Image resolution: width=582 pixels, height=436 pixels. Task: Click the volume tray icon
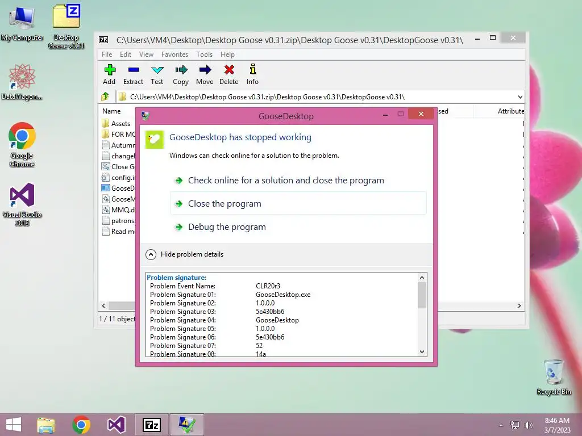pyautogui.click(x=529, y=425)
